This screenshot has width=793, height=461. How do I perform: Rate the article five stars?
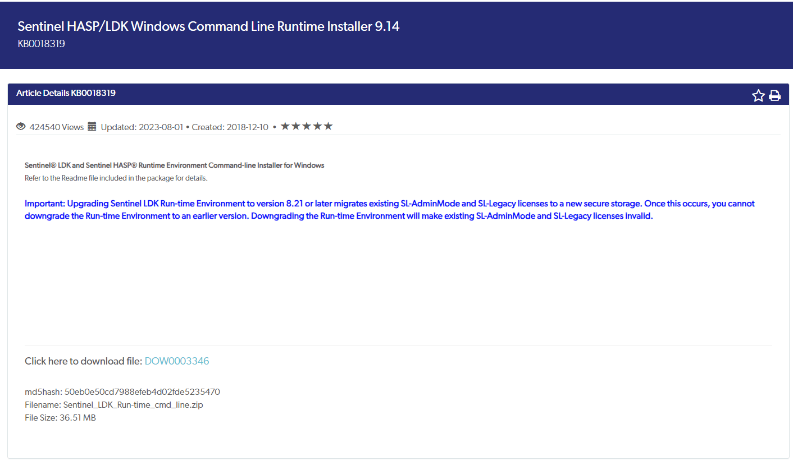tap(328, 126)
